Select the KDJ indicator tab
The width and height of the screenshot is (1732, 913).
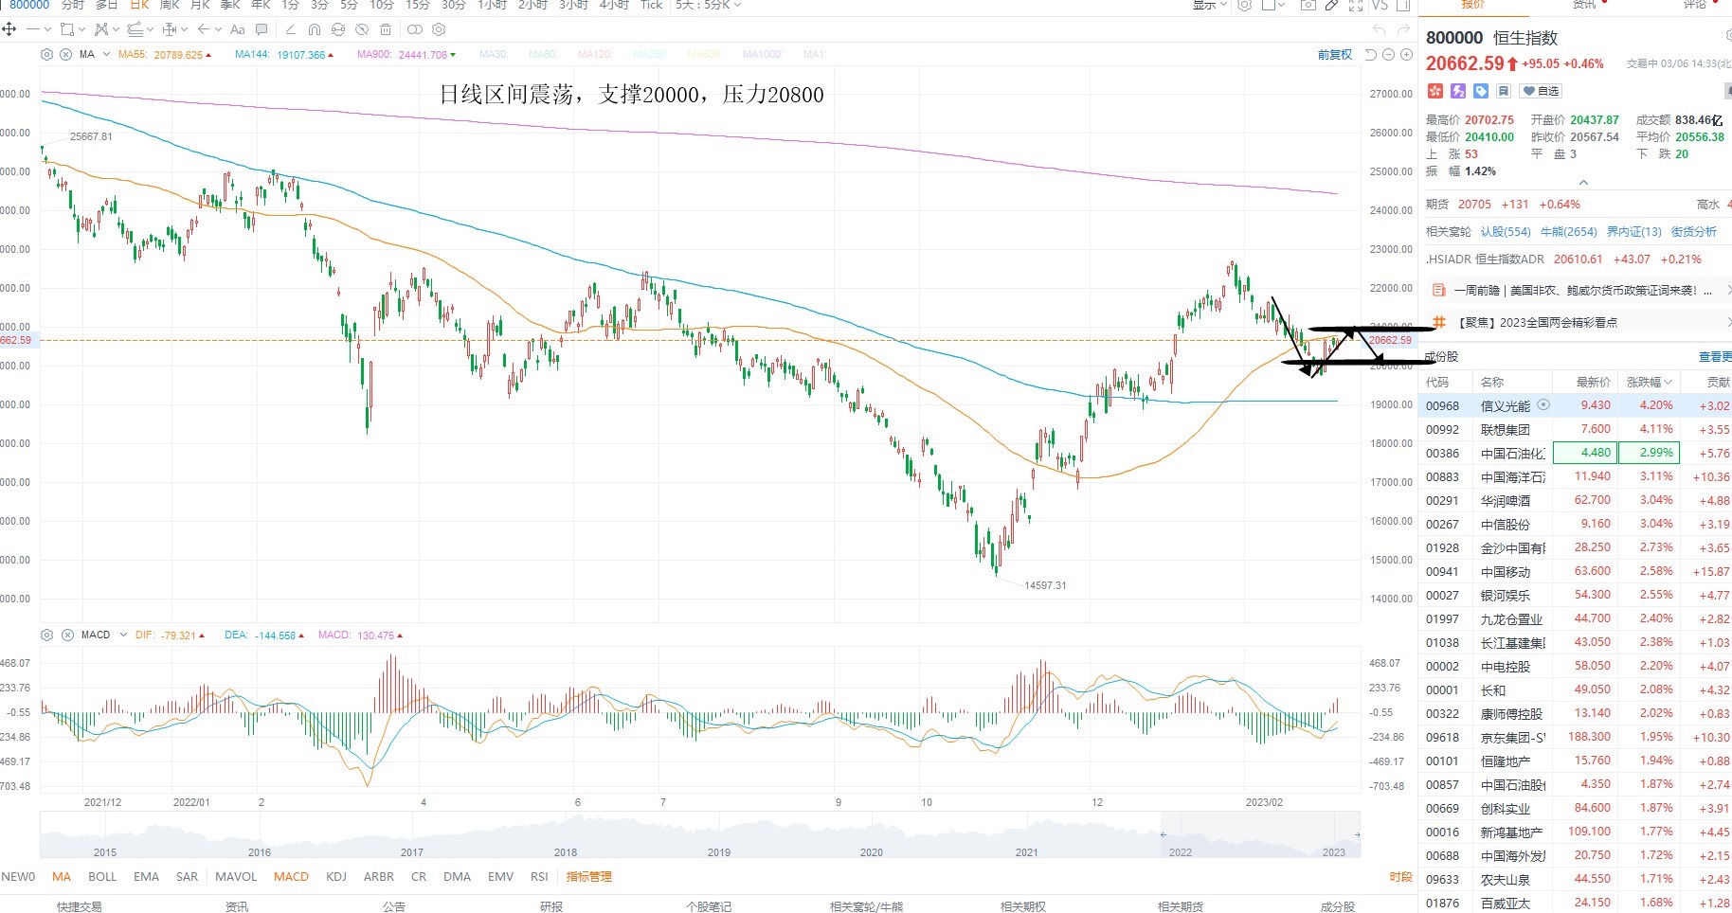(x=336, y=877)
